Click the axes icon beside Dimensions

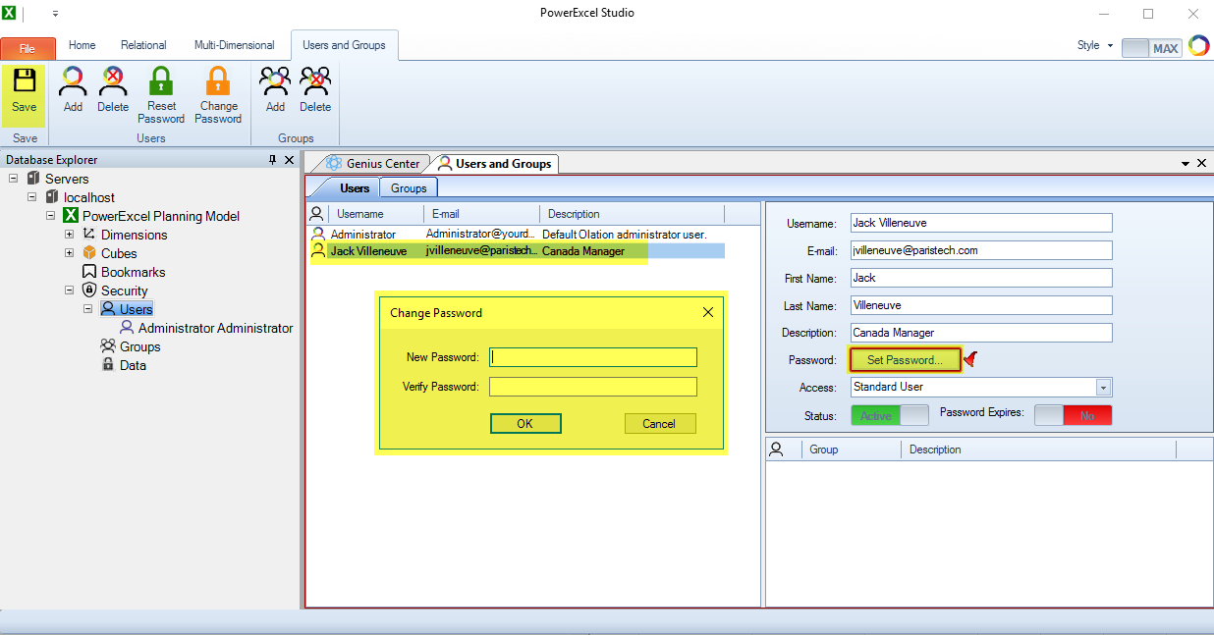pyautogui.click(x=89, y=235)
